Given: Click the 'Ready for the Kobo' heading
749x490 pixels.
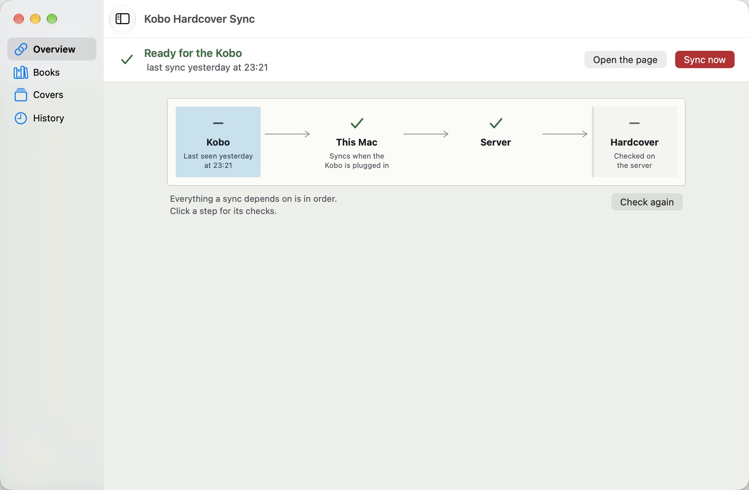Looking at the screenshot, I should pyautogui.click(x=193, y=53).
